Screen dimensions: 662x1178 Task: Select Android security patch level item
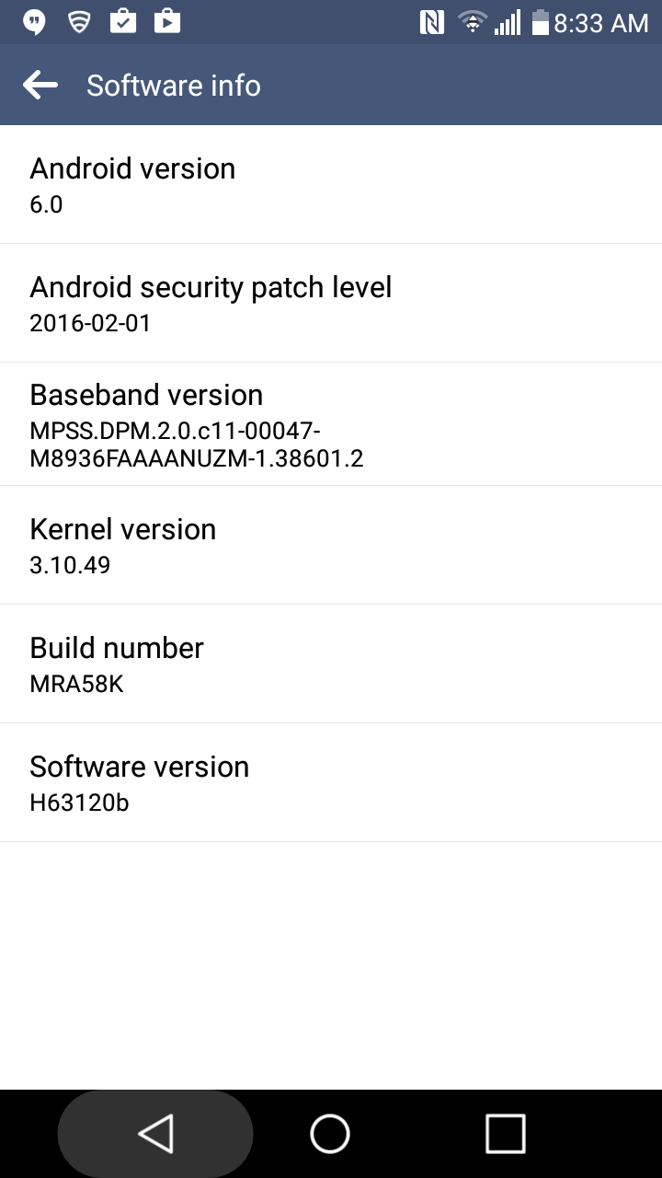331,304
